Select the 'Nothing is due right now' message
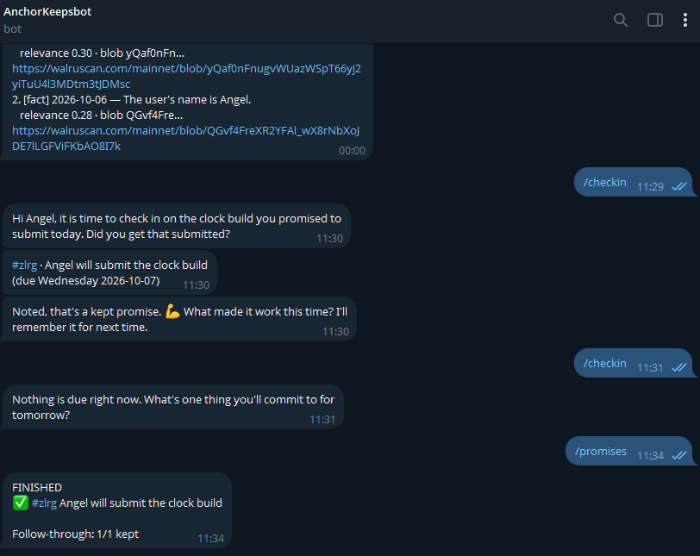Viewport: 700px width, 556px height. pyautogui.click(x=172, y=407)
